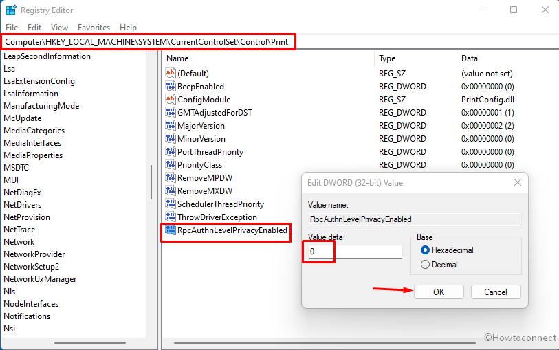559x350 pixels.
Task: Open the Edit menu
Action: tap(34, 28)
